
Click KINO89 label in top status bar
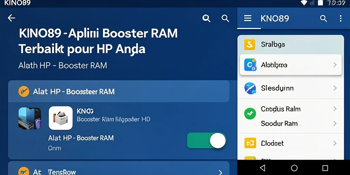point(17,3)
